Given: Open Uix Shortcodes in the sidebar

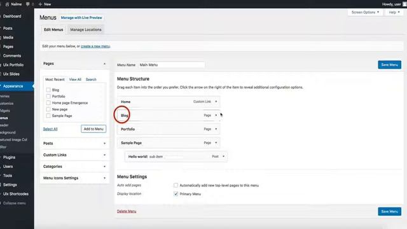Looking at the screenshot, I should tap(15, 194).
